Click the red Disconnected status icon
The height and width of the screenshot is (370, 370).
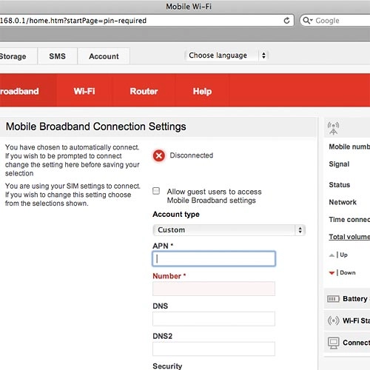click(159, 155)
